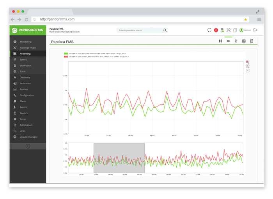Click the browser address bar
273x199 pixels.
pos(140,20)
